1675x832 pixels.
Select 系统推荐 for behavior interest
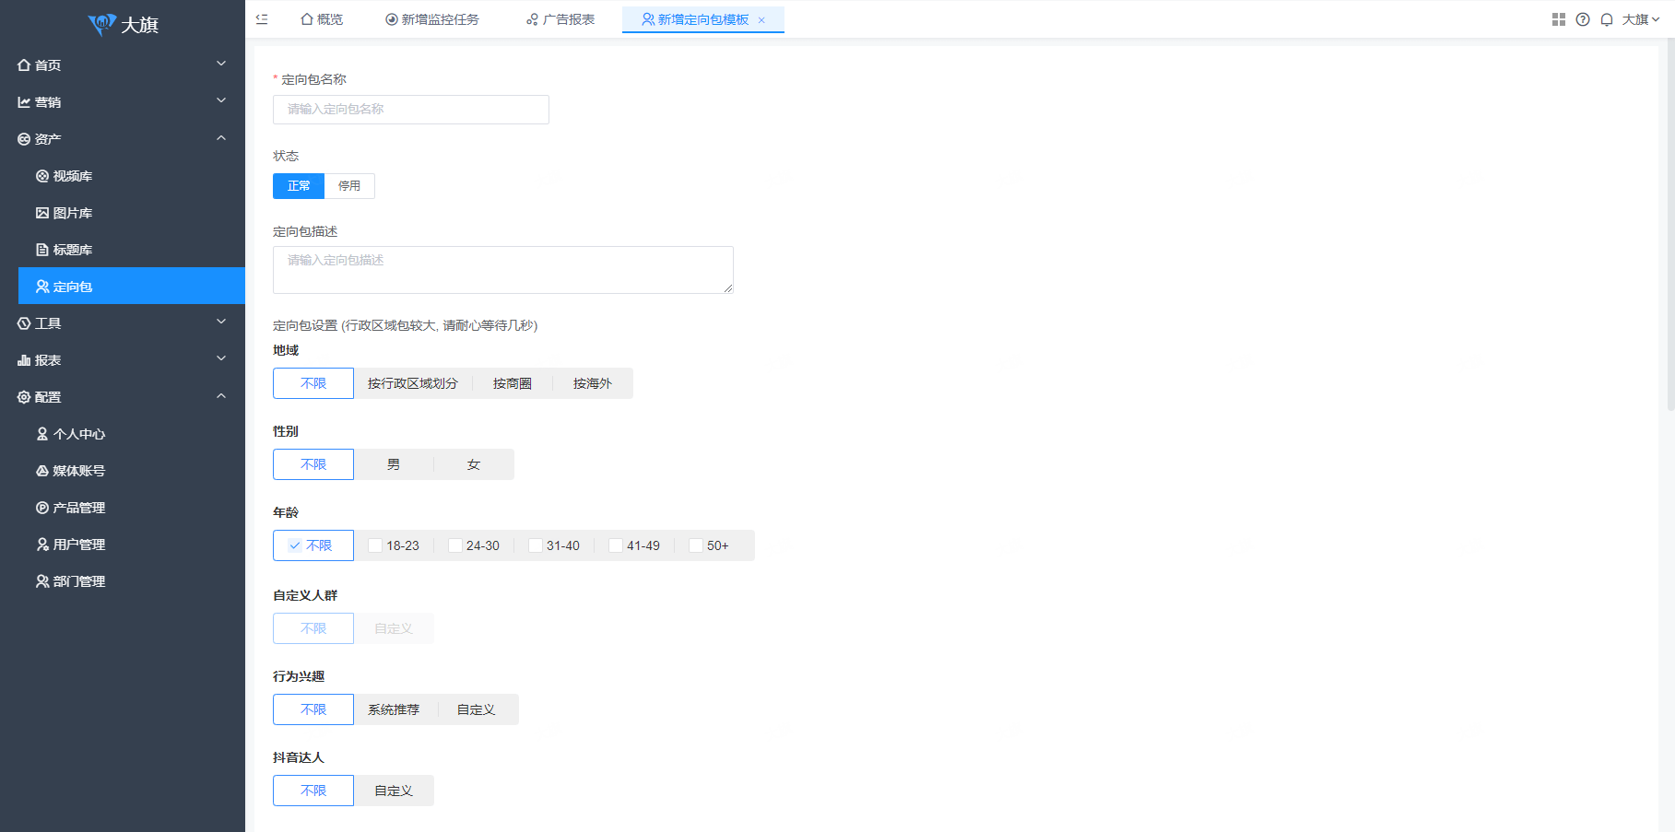(394, 709)
